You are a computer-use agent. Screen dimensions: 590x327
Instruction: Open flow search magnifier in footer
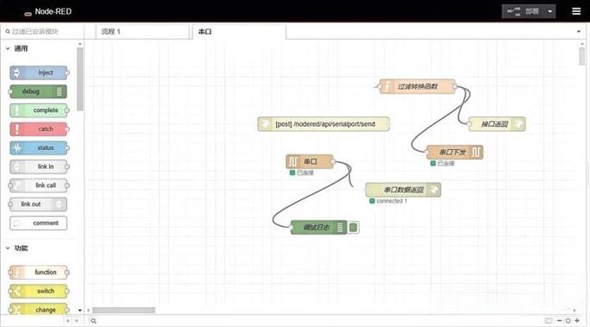tap(93, 321)
